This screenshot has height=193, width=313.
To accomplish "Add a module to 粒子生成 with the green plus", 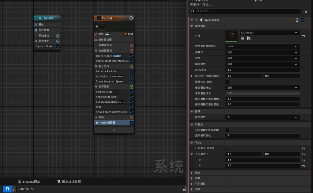I will 131,66.
